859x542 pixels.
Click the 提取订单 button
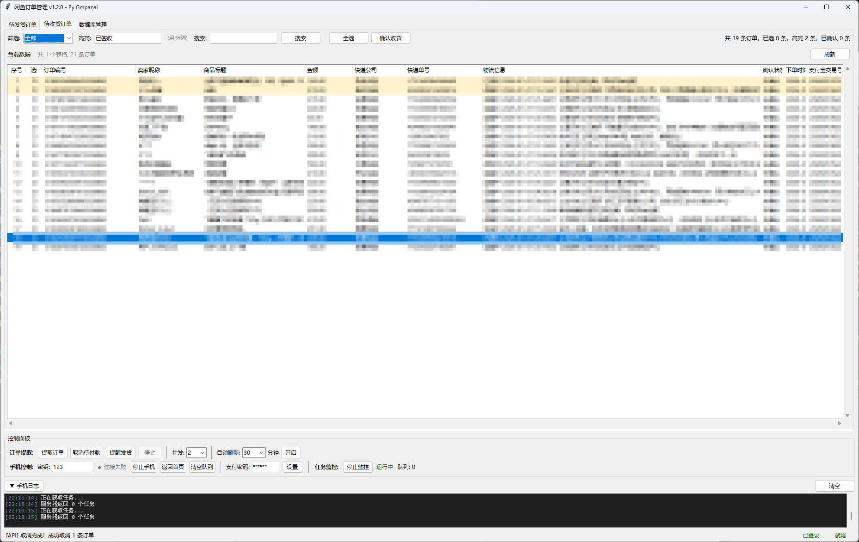click(53, 453)
